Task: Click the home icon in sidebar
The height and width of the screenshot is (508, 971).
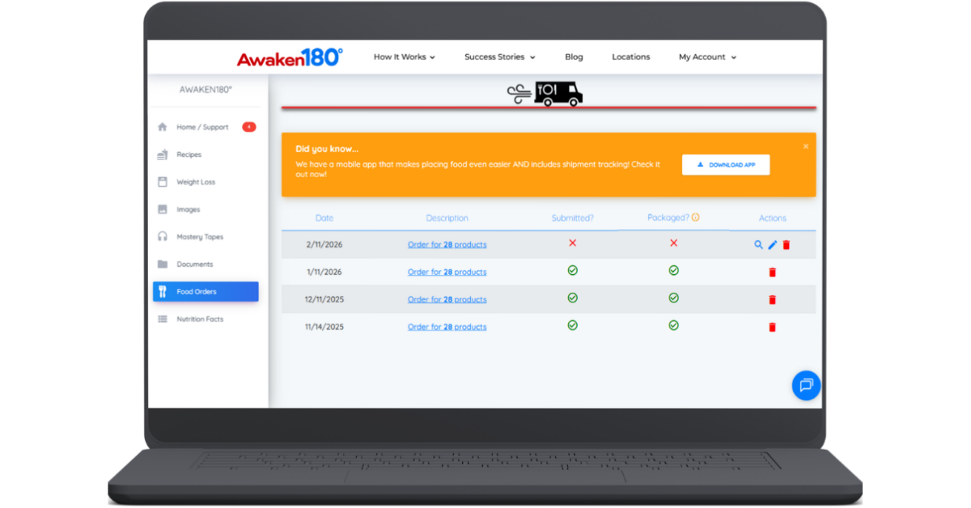Action: click(x=163, y=127)
